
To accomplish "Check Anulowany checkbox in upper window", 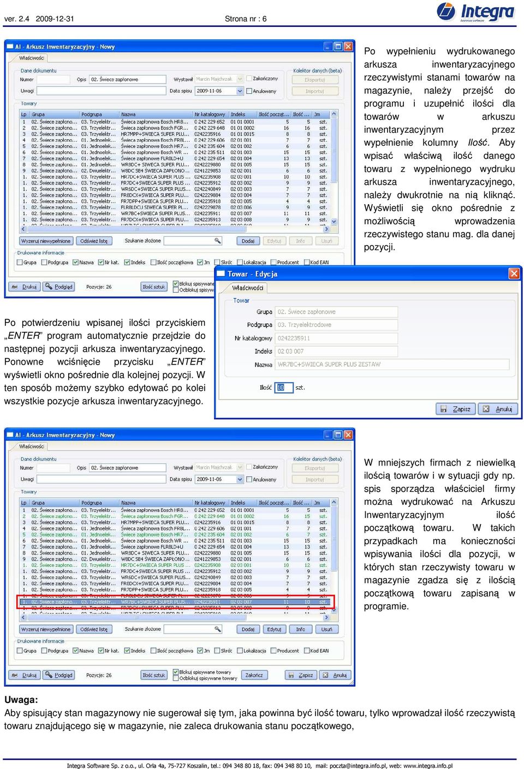I will pos(249,91).
